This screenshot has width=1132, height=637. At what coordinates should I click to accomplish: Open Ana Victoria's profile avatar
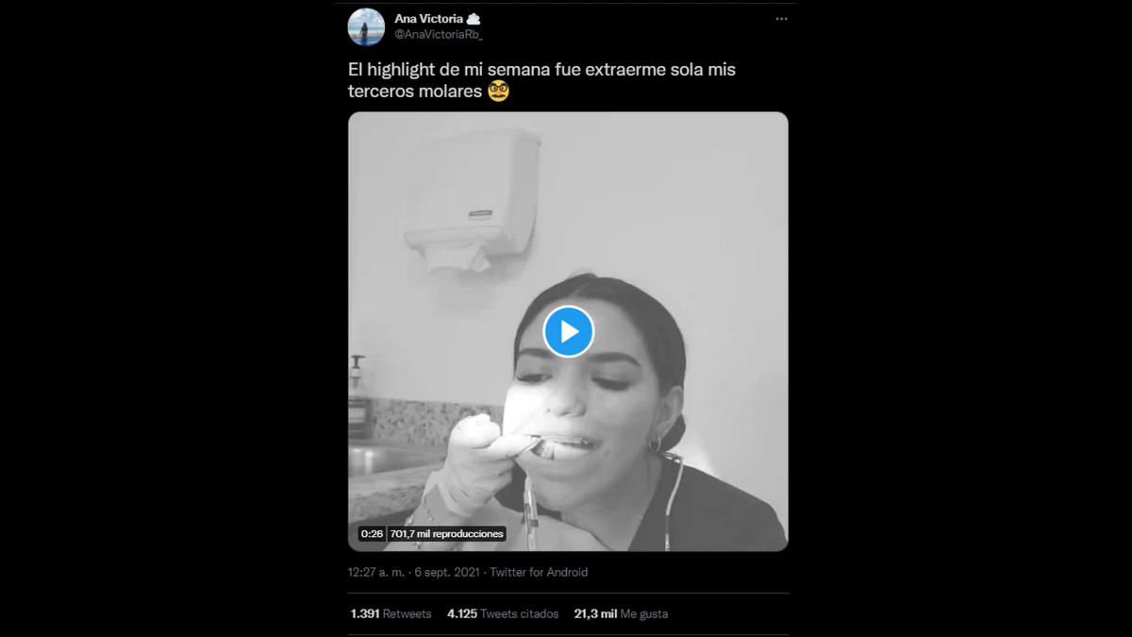tap(365, 27)
